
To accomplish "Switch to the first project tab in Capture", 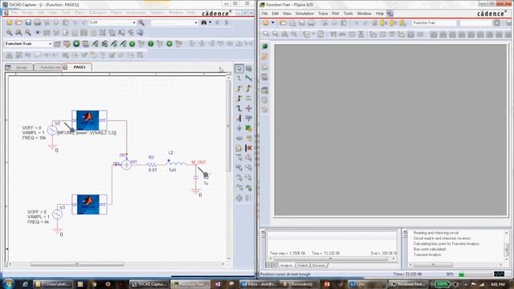I will pyautogui.click(x=19, y=67).
